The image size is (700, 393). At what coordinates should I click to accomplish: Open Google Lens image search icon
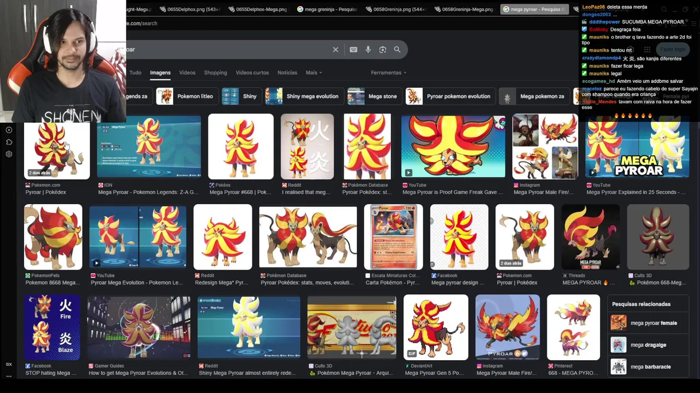tap(383, 50)
